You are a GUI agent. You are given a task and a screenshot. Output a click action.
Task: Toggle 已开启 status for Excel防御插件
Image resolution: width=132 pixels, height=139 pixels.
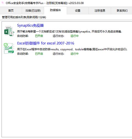39,54
